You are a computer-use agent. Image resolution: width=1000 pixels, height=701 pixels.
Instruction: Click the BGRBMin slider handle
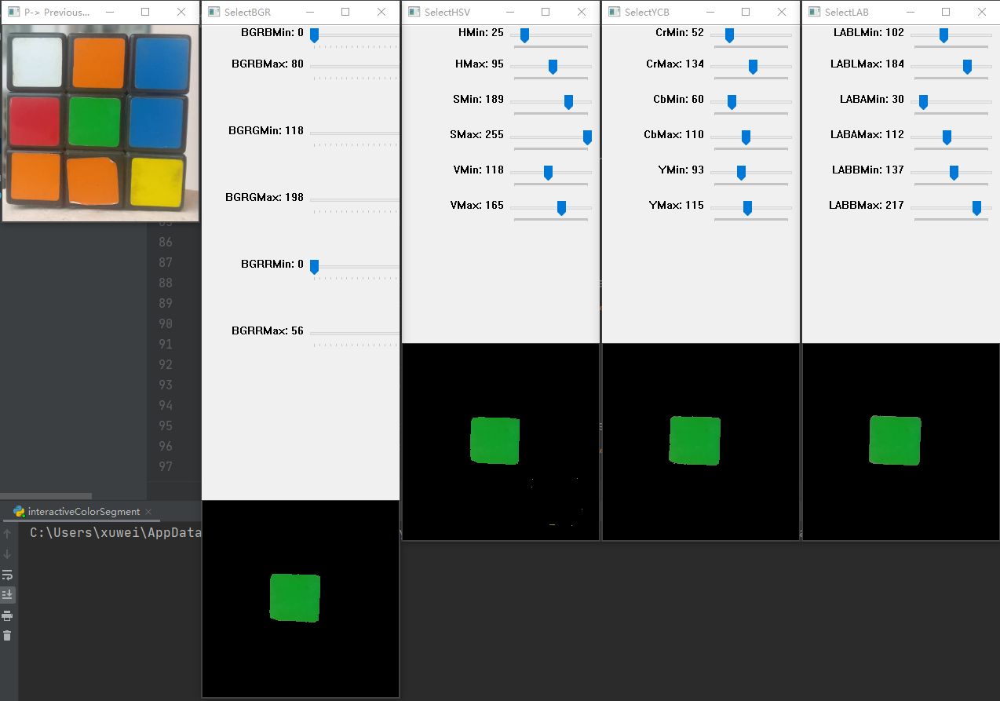[314, 35]
